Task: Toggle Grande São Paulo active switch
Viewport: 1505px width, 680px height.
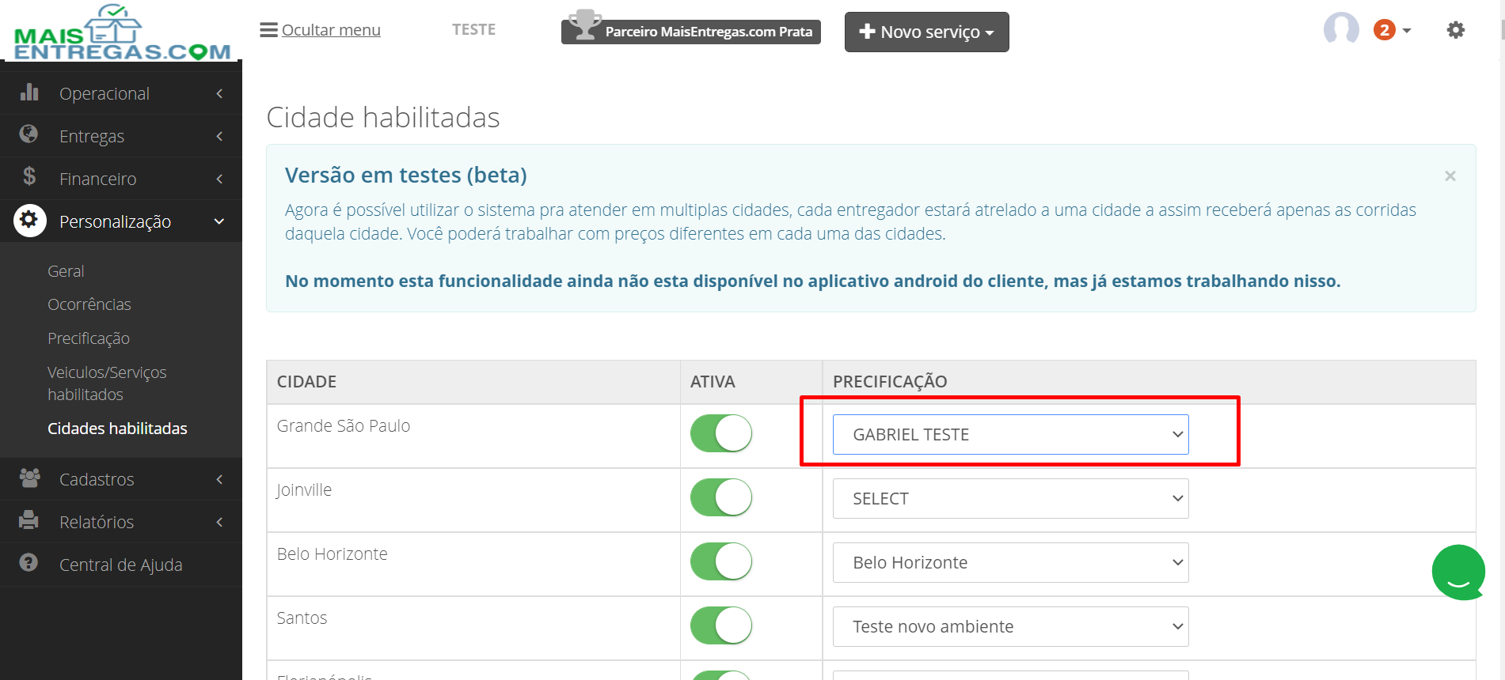Action: point(721,433)
